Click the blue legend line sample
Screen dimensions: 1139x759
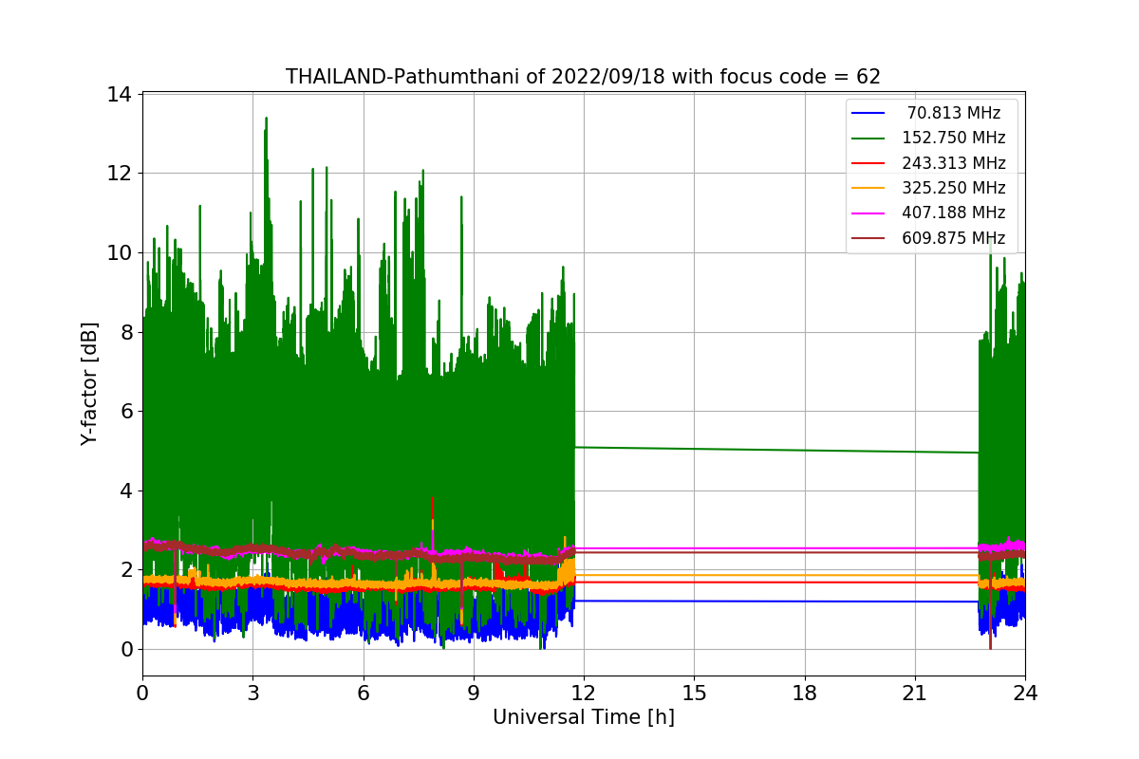pyautogui.click(x=868, y=113)
